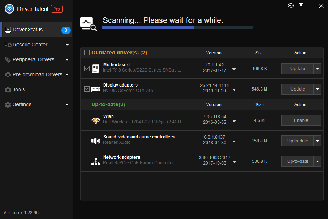Click the Network adapters device icon

95,161
